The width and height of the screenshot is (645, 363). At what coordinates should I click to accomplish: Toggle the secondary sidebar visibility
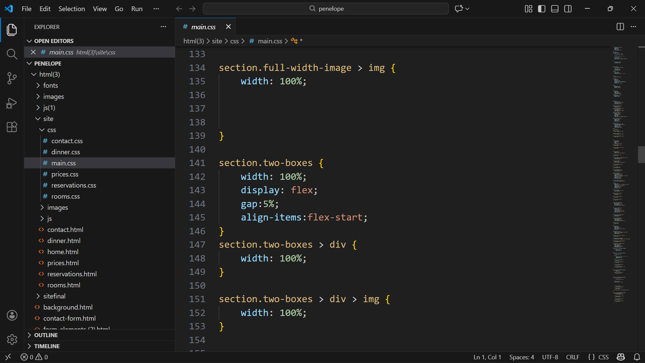[x=568, y=9]
